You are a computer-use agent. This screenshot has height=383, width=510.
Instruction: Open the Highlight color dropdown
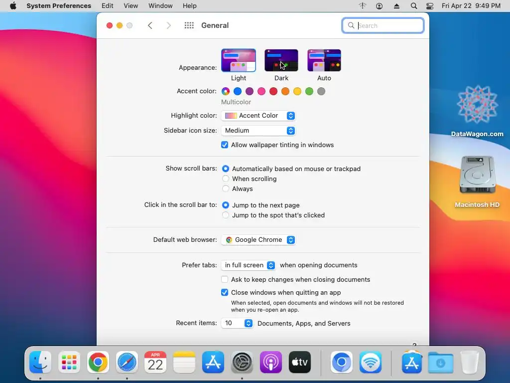258,116
